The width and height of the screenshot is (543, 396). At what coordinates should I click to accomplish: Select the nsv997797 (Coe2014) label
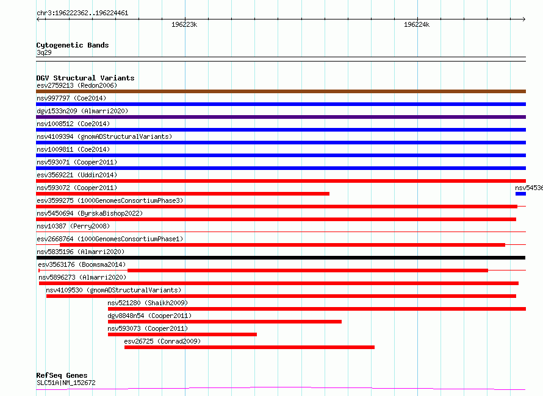point(71,98)
